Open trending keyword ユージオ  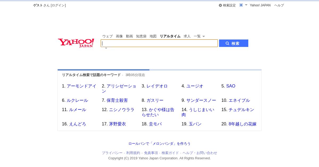coord(195,86)
